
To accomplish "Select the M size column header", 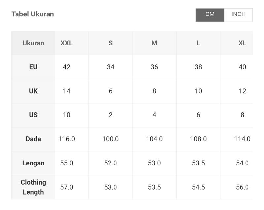I will (x=154, y=43).
